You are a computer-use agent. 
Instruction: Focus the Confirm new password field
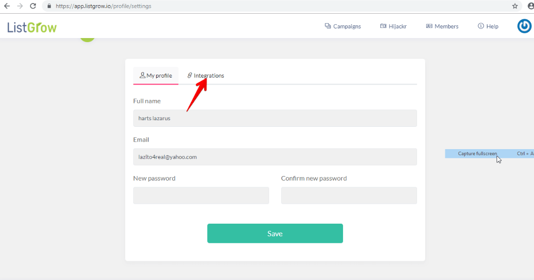click(349, 195)
